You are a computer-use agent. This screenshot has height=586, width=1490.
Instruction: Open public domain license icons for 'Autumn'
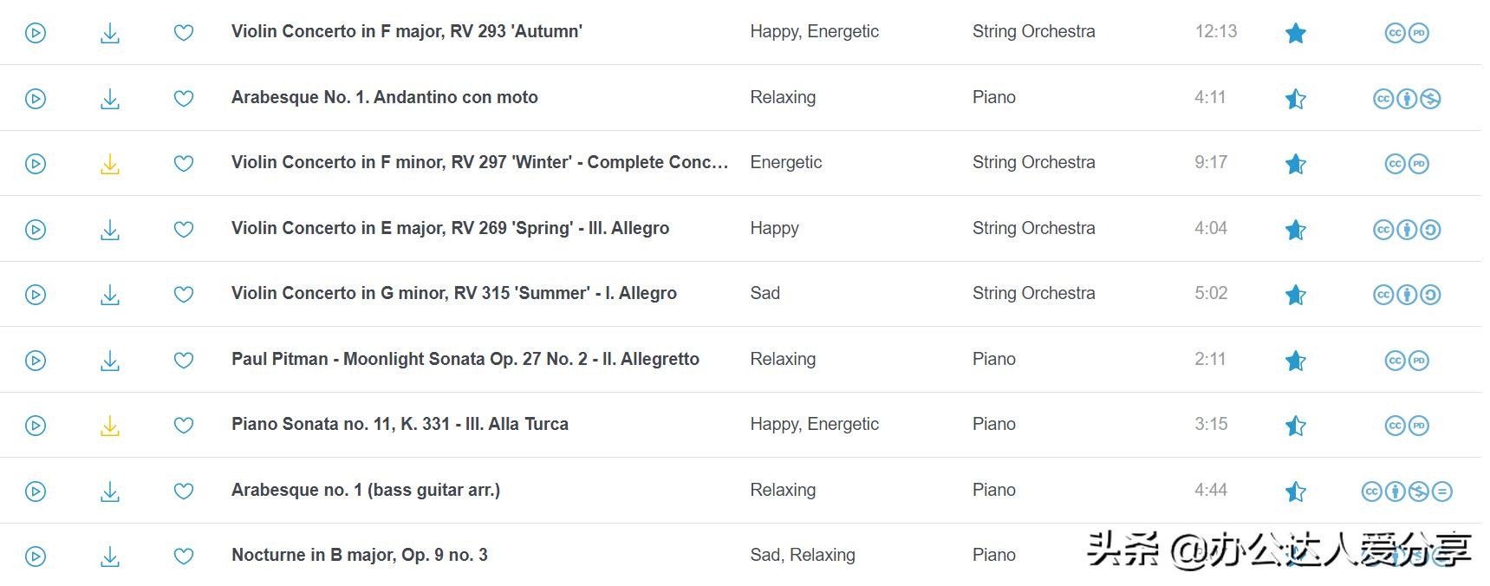coord(1406,33)
